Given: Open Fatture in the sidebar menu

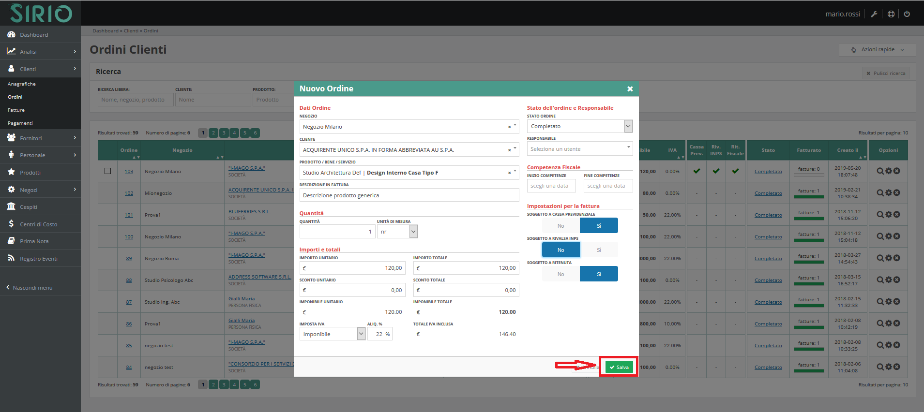Looking at the screenshot, I should [16, 110].
